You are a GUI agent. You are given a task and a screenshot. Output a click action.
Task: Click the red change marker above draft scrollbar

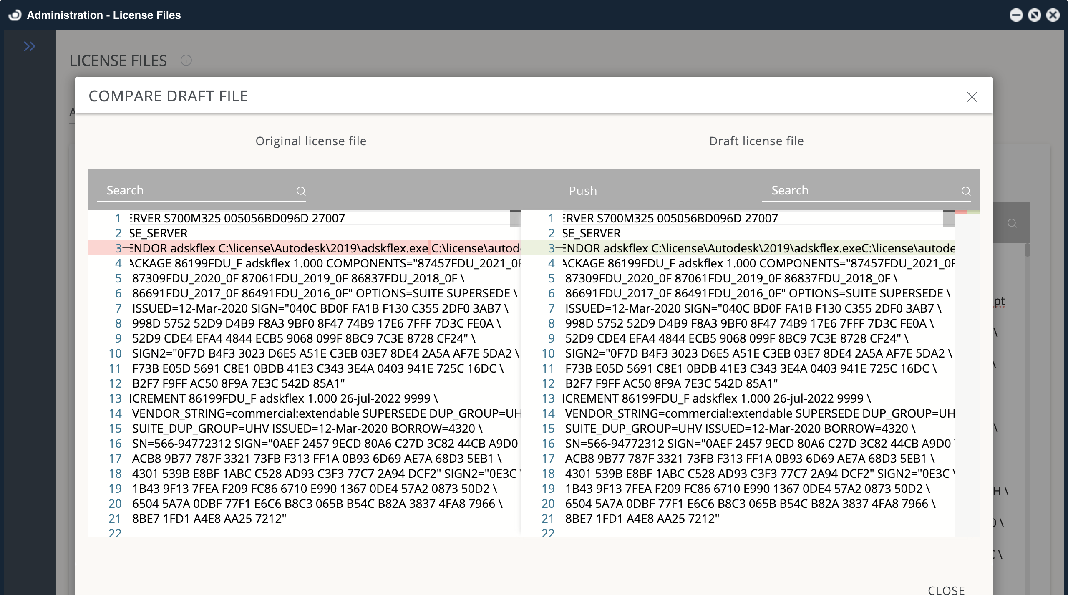click(x=961, y=212)
